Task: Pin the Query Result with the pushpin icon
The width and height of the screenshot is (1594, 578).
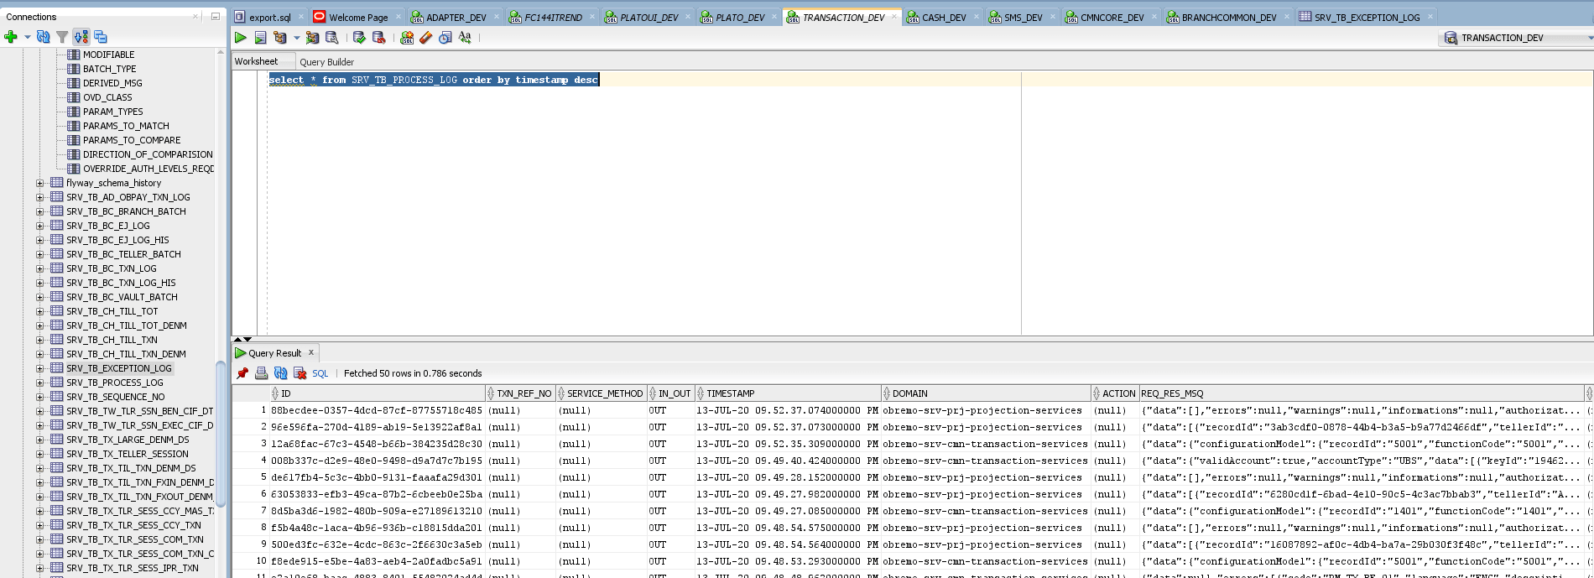Action: pyautogui.click(x=242, y=373)
